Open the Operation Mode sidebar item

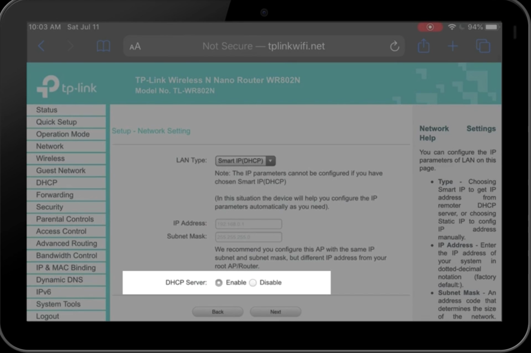point(63,134)
